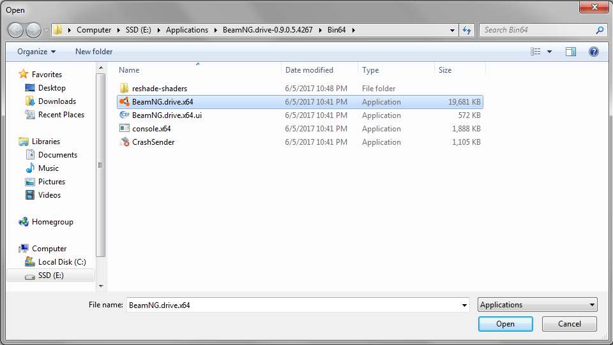The height and width of the screenshot is (345, 613).
Task: Open the Pictures library
Action: pyautogui.click(x=52, y=182)
